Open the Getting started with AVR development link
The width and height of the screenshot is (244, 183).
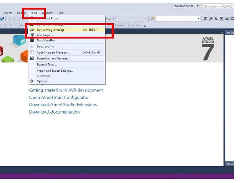point(66,90)
